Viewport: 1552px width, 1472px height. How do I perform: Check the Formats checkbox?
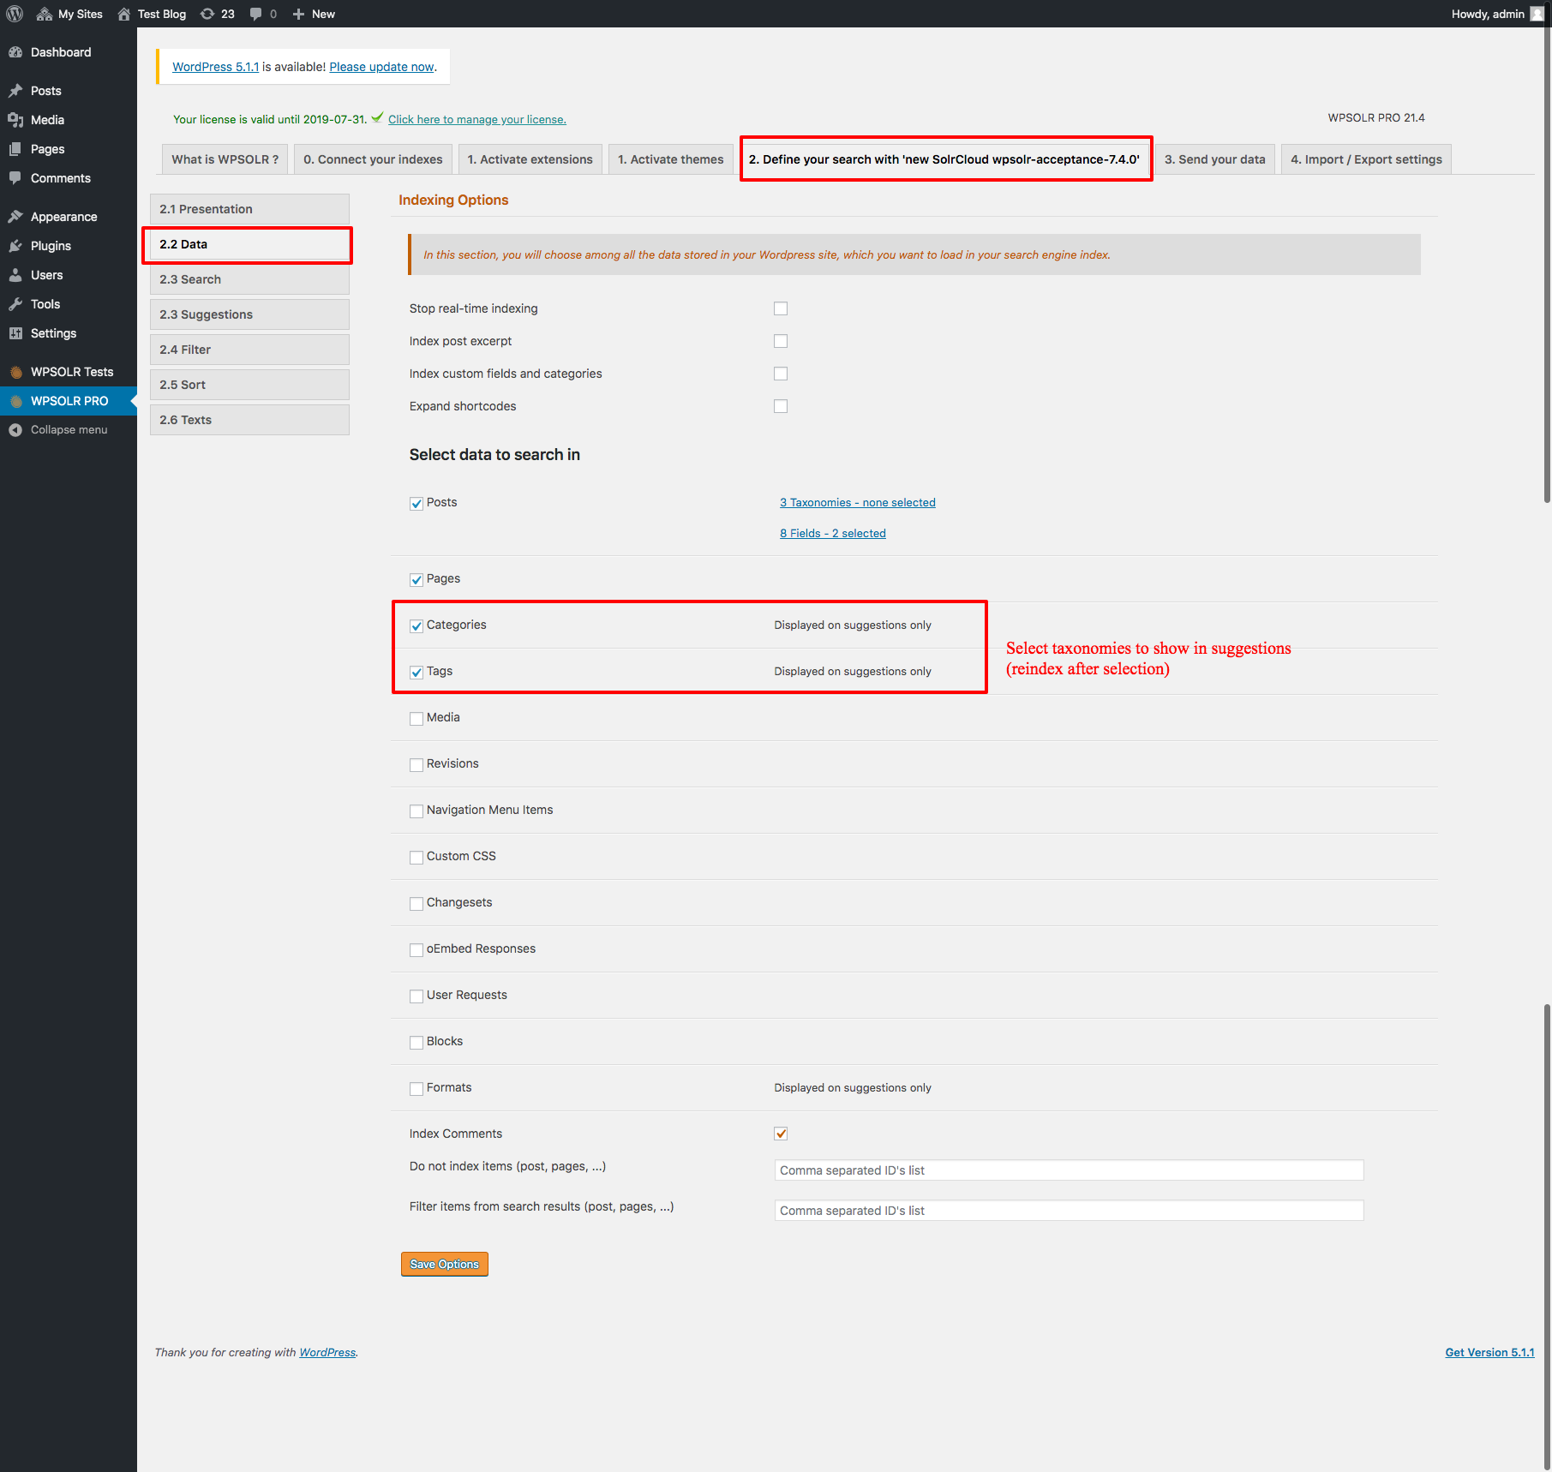pyautogui.click(x=416, y=1089)
